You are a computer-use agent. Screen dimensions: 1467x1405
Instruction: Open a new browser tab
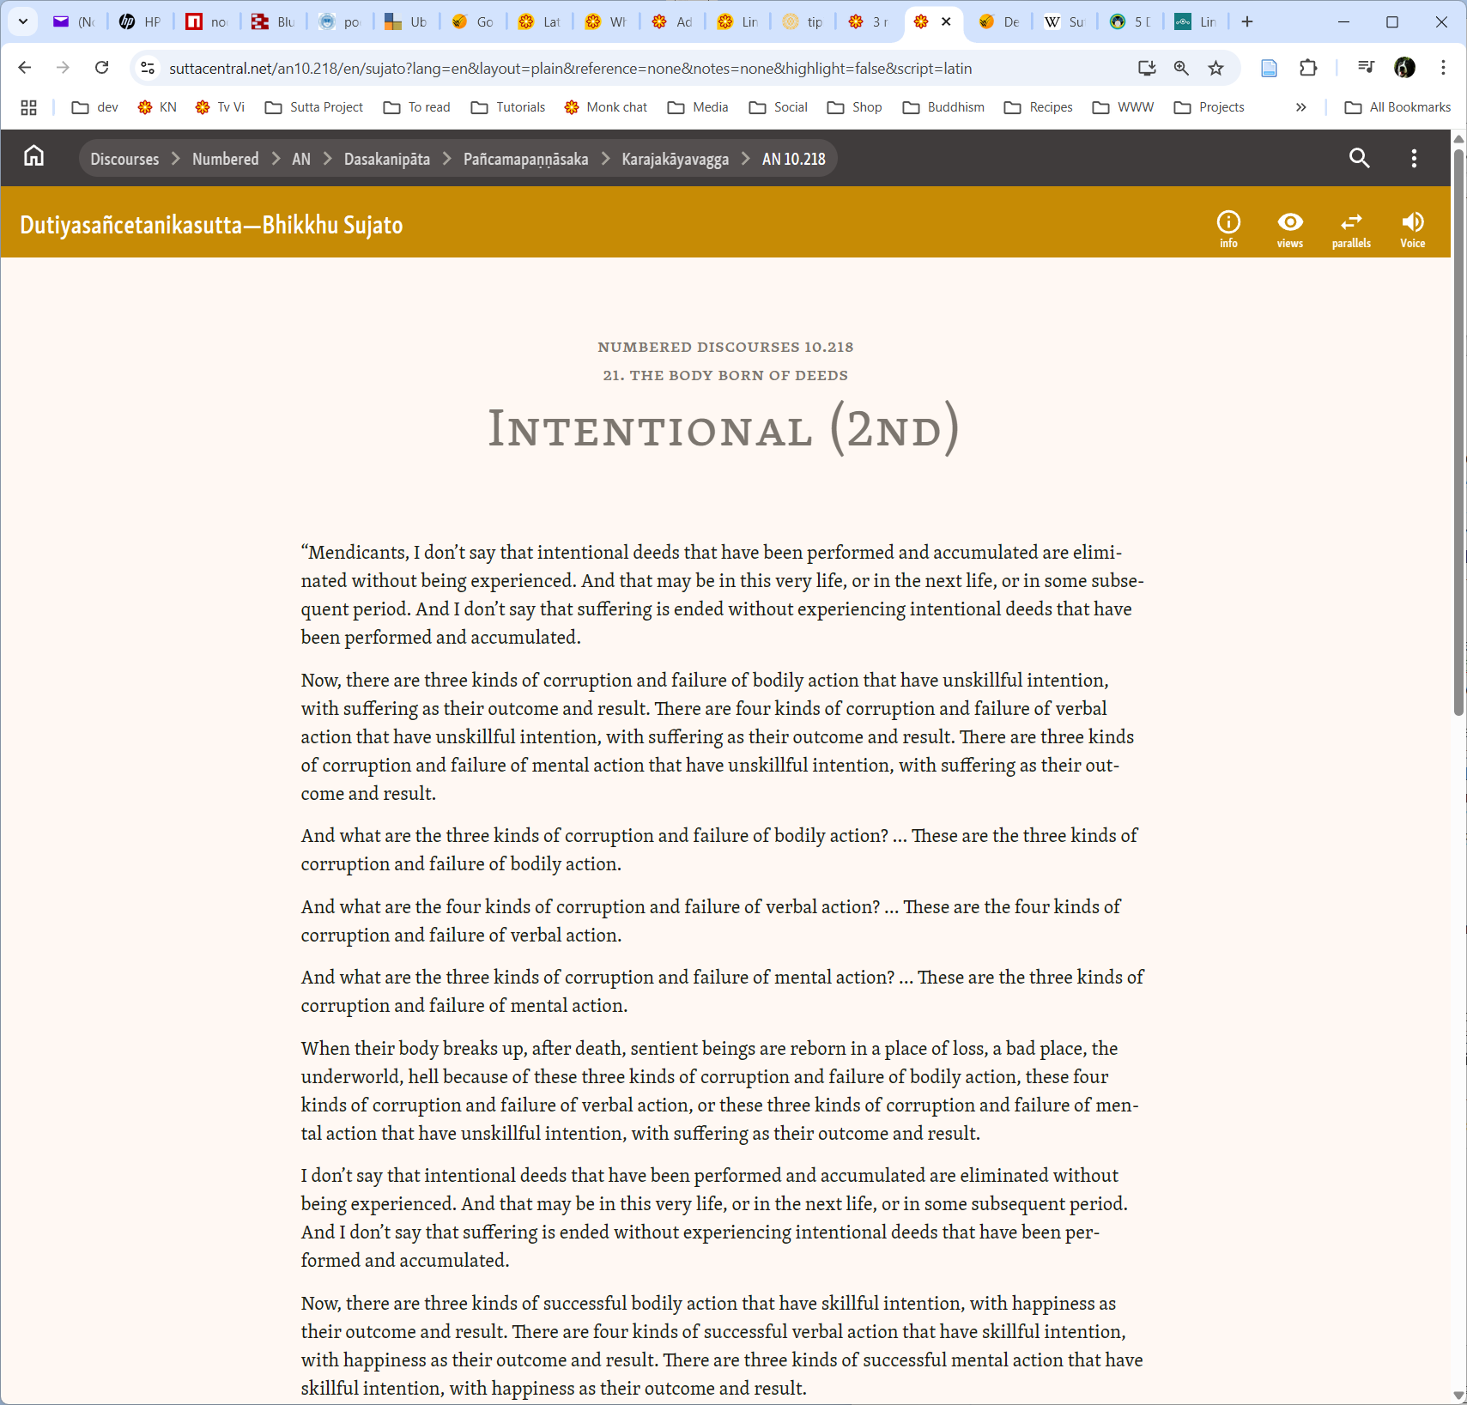(x=1247, y=22)
